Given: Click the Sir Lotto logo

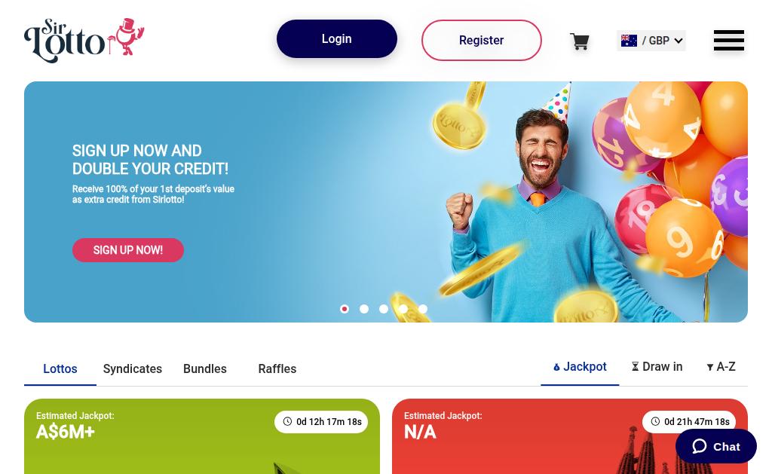Looking at the screenshot, I should pos(84,41).
